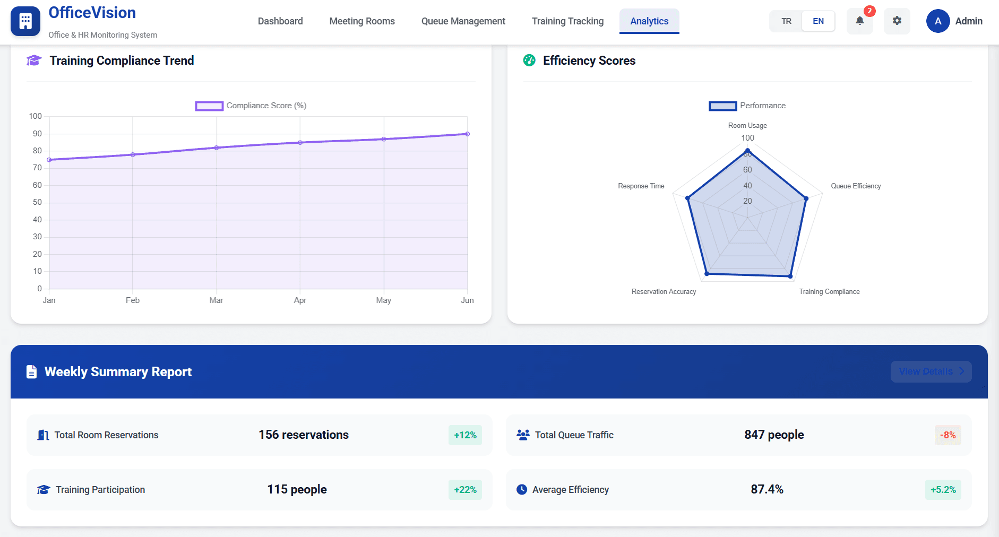Select the Meeting Rooms navigation tab
Image resolution: width=999 pixels, height=537 pixels.
[362, 21]
